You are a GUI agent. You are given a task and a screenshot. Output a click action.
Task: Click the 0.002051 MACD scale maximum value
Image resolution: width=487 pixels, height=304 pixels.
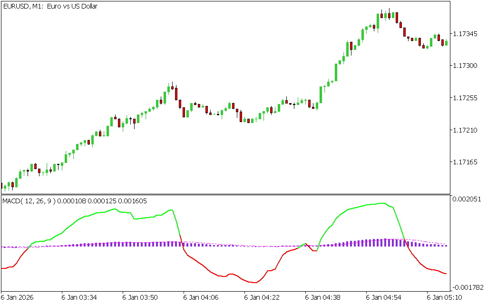pos(468,199)
